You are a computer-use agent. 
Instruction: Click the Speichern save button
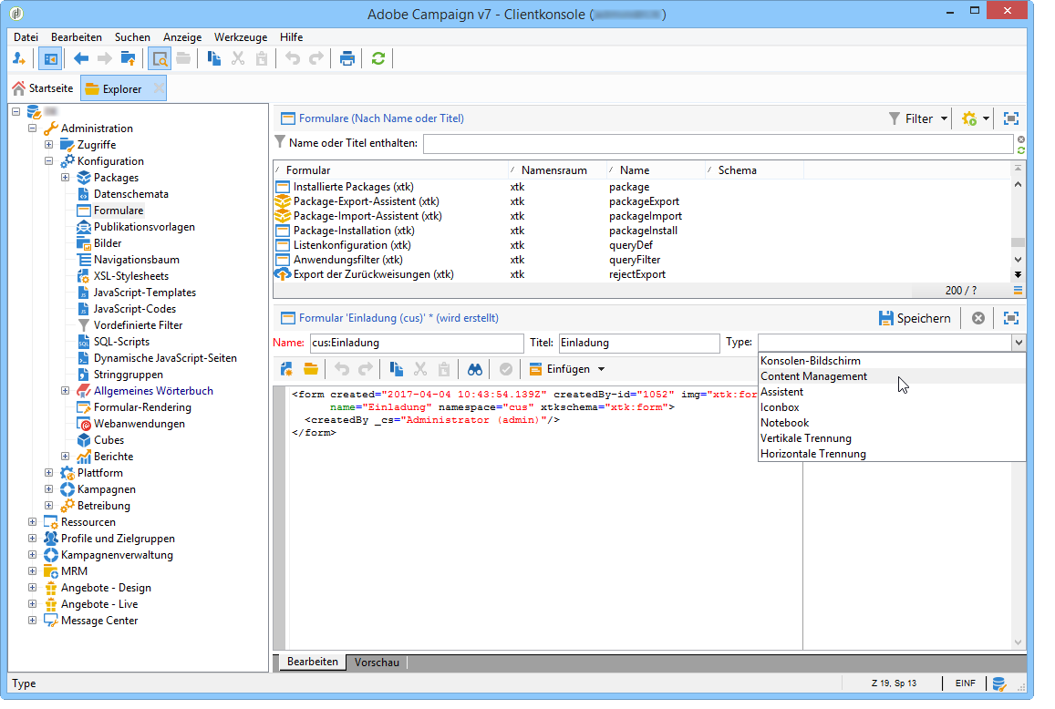point(915,318)
